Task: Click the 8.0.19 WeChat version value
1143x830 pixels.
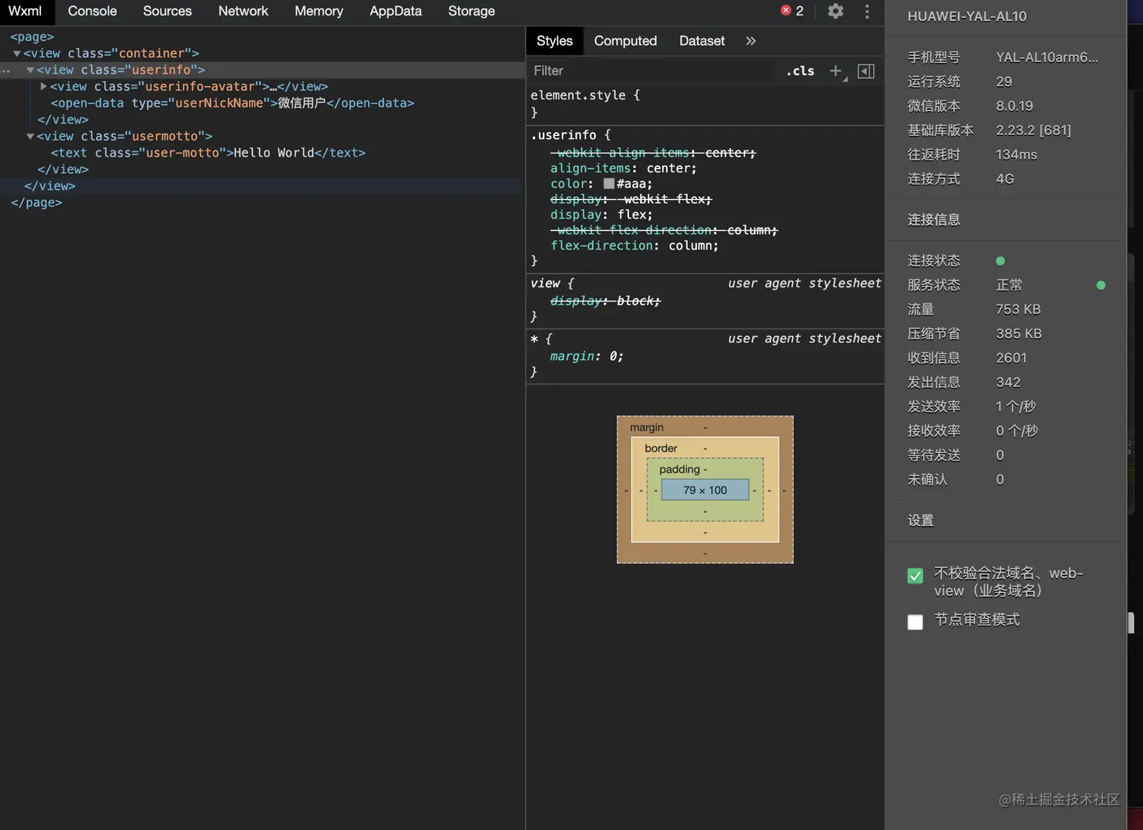Action: [x=1014, y=106]
